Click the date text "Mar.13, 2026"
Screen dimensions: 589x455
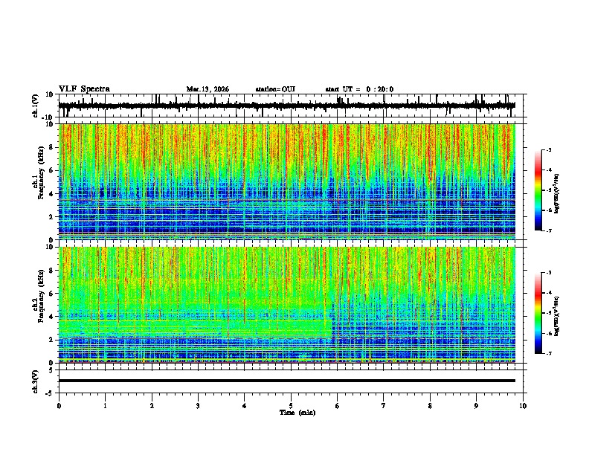point(207,89)
